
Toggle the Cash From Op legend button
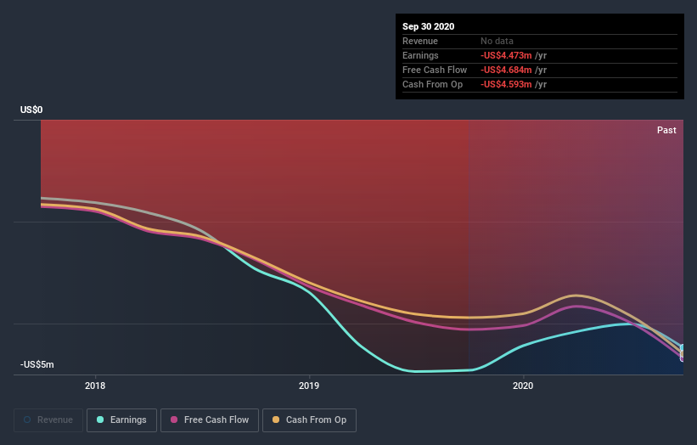click(309, 420)
